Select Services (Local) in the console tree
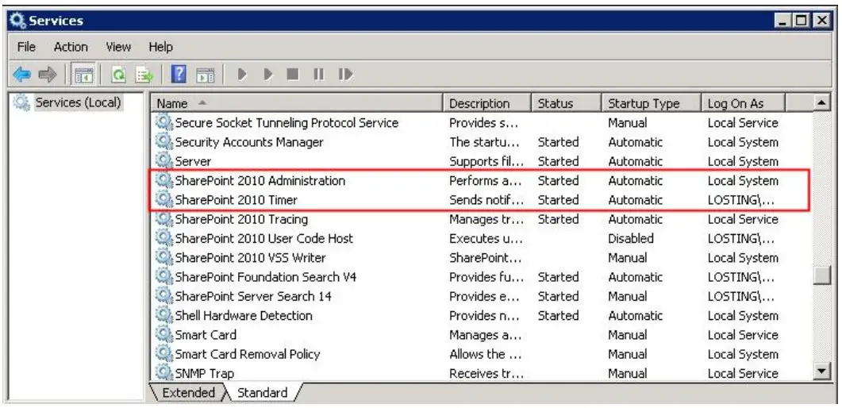 [x=78, y=102]
